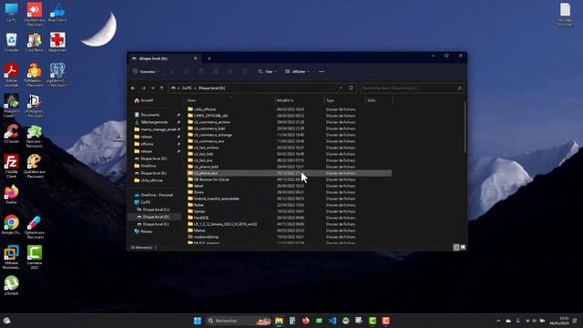Image resolution: width=583 pixels, height=328 pixels.
Task: Open recent locations dropdown arrow near navigation
Action: [153, 88]
